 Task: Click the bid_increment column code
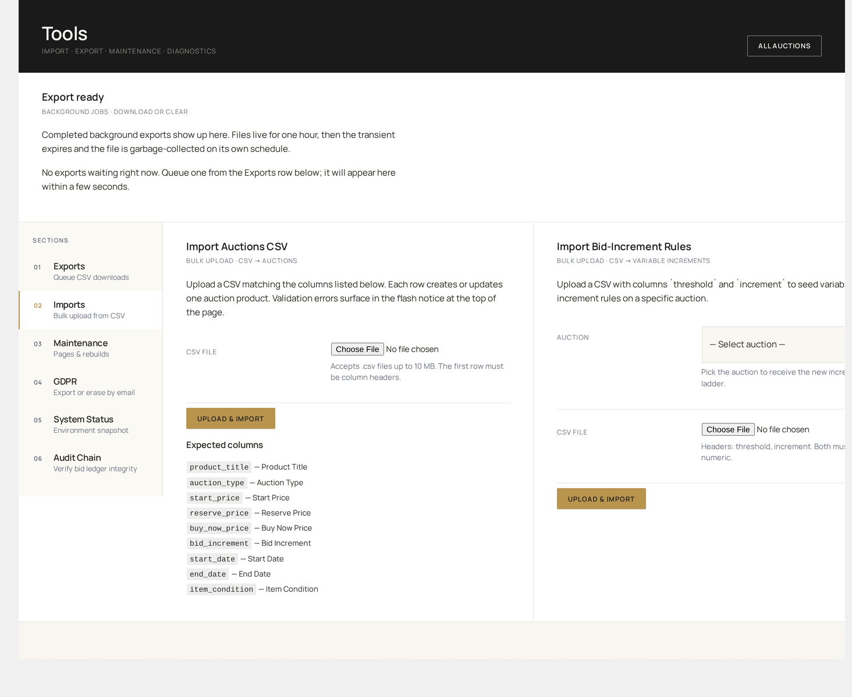click(219, 543)
